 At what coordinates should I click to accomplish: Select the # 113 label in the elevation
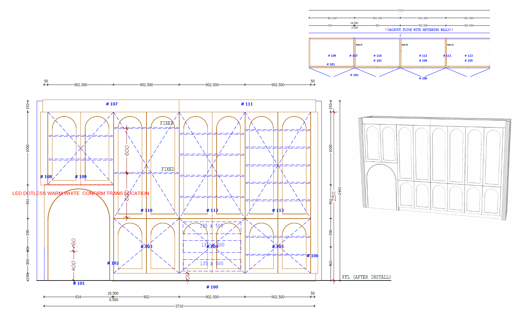[278, 210]
